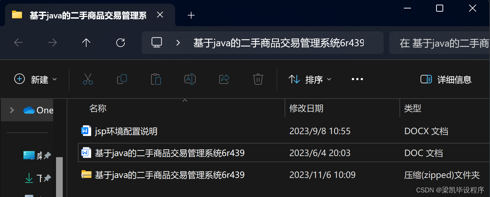Click the Rename icon
Viewport: 490px width, 197px height.
click(x=190, y=79)
